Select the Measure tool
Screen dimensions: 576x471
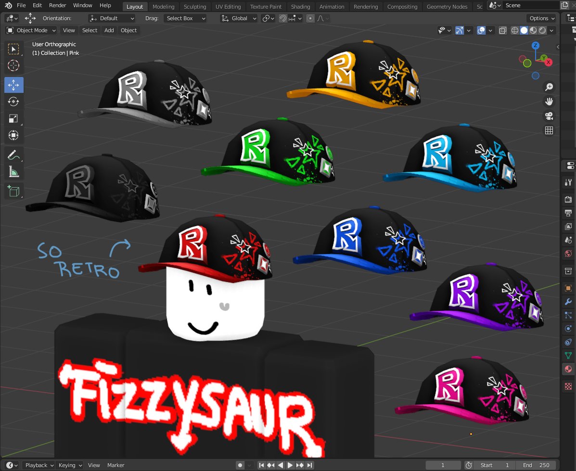(x=13, y=172)
